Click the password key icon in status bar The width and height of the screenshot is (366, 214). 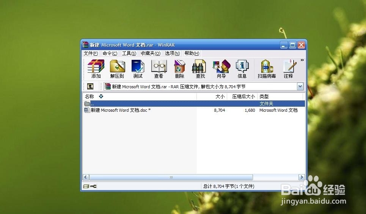pyautogui.click(x=93, y=186)
